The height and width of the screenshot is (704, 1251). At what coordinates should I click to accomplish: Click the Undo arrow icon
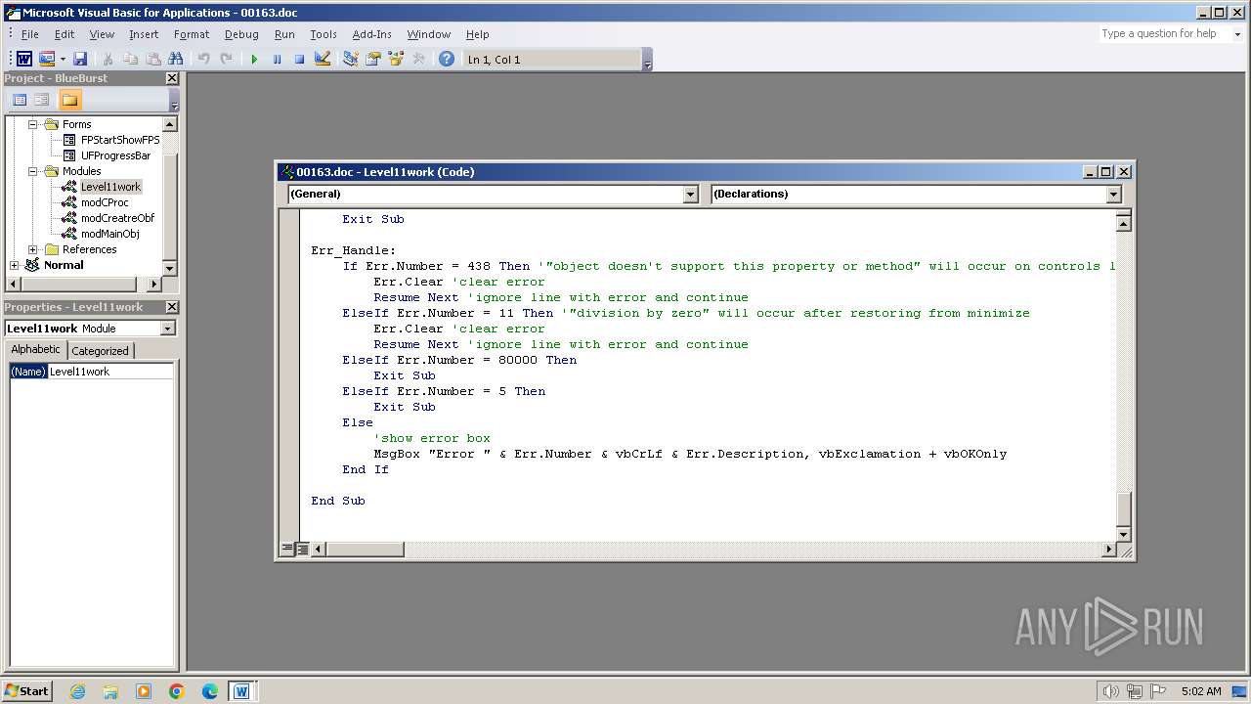point(203,60)
